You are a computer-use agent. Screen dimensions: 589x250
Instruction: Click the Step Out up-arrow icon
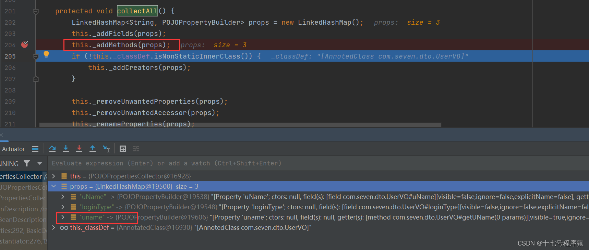(93, 149)
